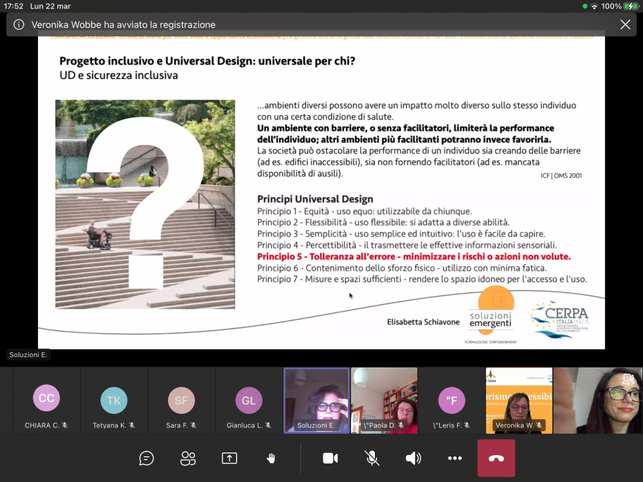The width and height of the screenshot is (643, 482).
Task: Tap the Wi-Fi icon in status bar
Action: click(594, 6)
